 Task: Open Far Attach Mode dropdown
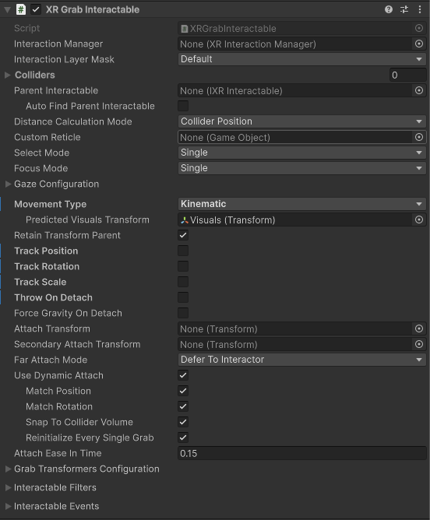pos(302,360)
